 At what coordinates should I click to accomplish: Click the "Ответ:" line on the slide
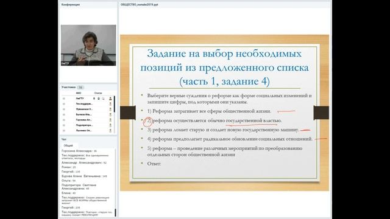(154, 164)
